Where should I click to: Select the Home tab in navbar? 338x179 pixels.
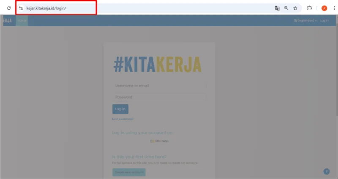(22, 20)
